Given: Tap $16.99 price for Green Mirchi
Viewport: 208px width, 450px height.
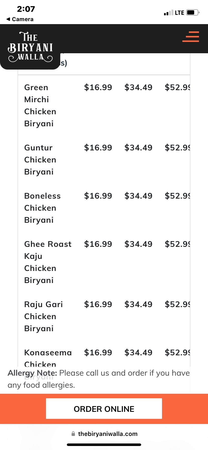Looking at the screenshot, I should click(x=98, y=87).
